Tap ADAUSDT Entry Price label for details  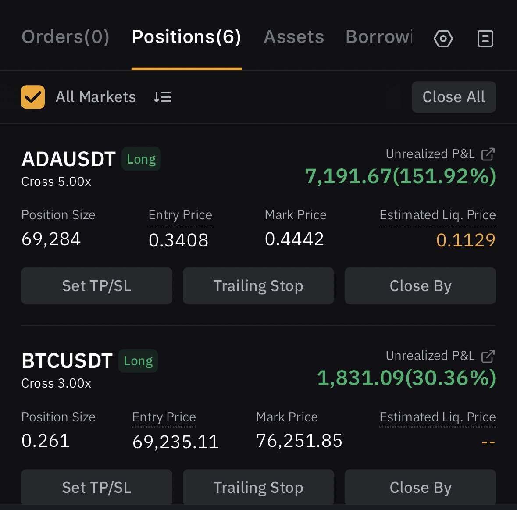[180, 215]
